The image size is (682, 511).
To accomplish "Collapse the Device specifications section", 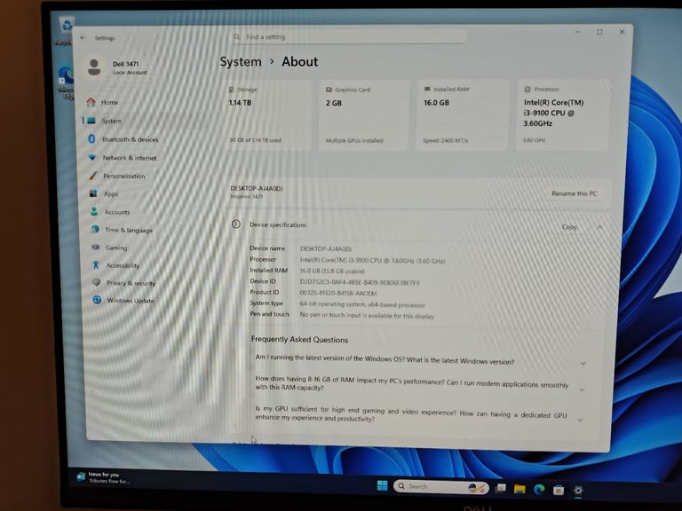I will (x=599, y=227).
